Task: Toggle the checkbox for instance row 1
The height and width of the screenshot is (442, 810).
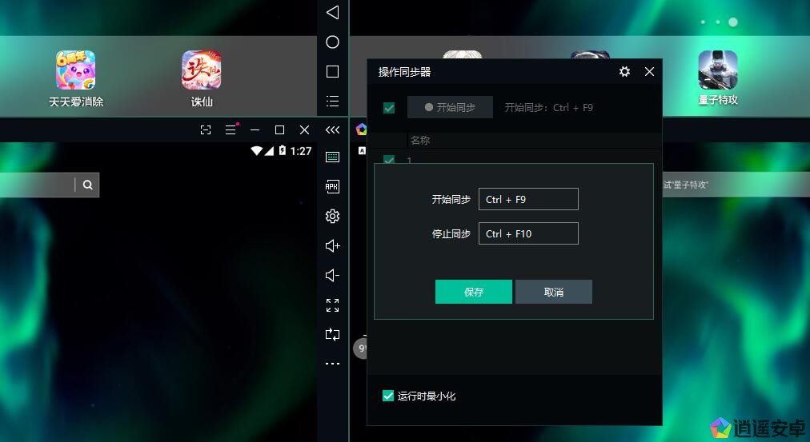Action: 389,160
